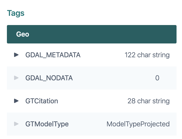The width and height of the screenshot is (182, 139).
Task: Select the GTCitation tag name
Action: (x=42, y=101)
